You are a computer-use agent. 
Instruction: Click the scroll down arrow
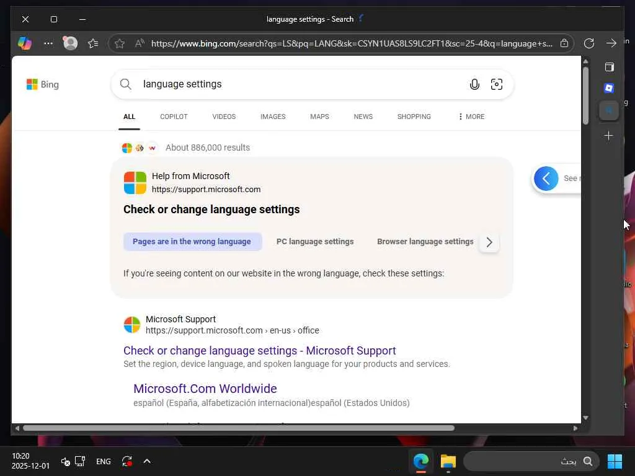585,418
